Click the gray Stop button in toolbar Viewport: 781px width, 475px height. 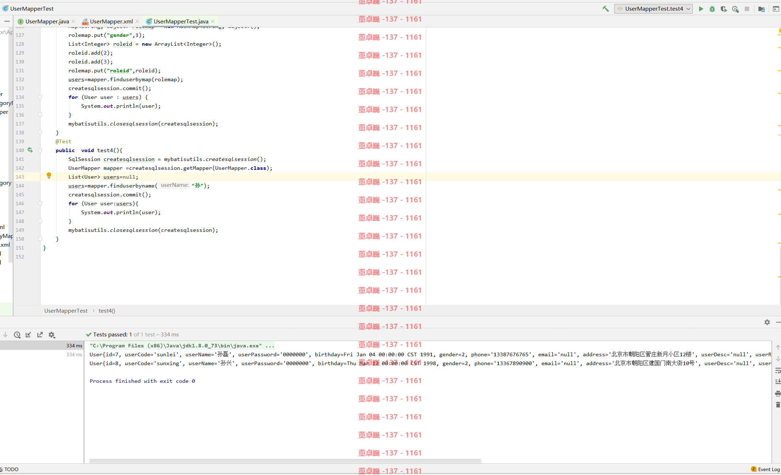click(x=747, y=9)
